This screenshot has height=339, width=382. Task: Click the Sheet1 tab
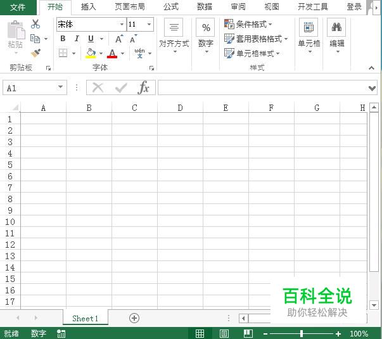(86, 318)
